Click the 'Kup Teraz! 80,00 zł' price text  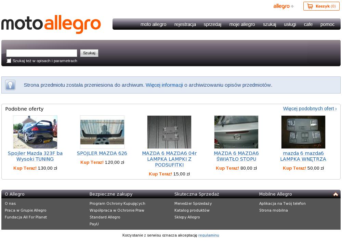click(x=236, y=168)
